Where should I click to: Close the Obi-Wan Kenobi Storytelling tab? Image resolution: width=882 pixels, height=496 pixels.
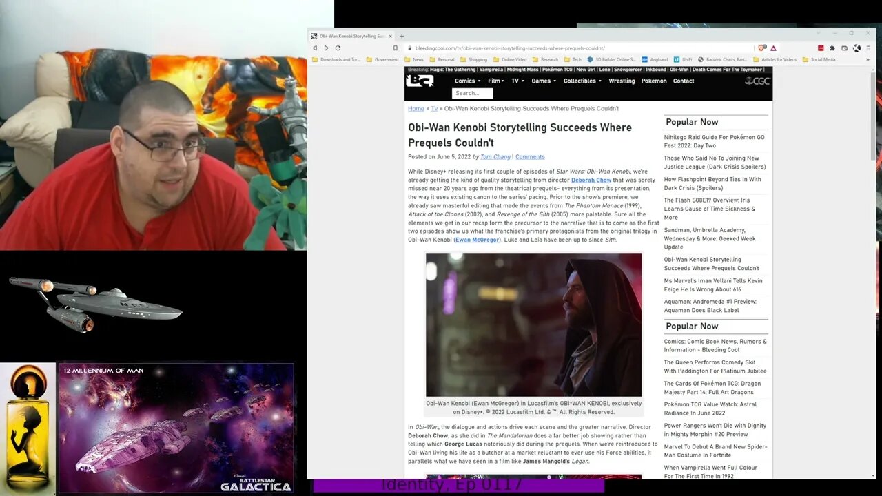pos(390,36)
